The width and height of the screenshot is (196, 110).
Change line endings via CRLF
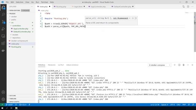click(179, 105)
